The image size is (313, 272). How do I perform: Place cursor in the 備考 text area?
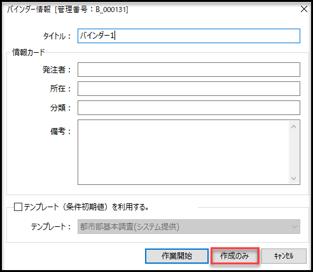coord(183,152)
